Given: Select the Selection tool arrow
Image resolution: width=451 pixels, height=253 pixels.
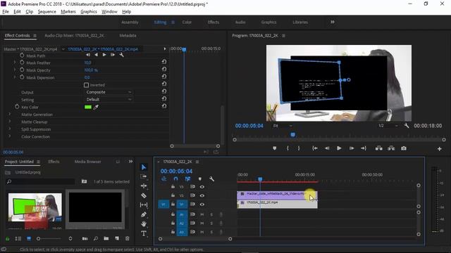Looking at the screenshot, I should 144,167.
